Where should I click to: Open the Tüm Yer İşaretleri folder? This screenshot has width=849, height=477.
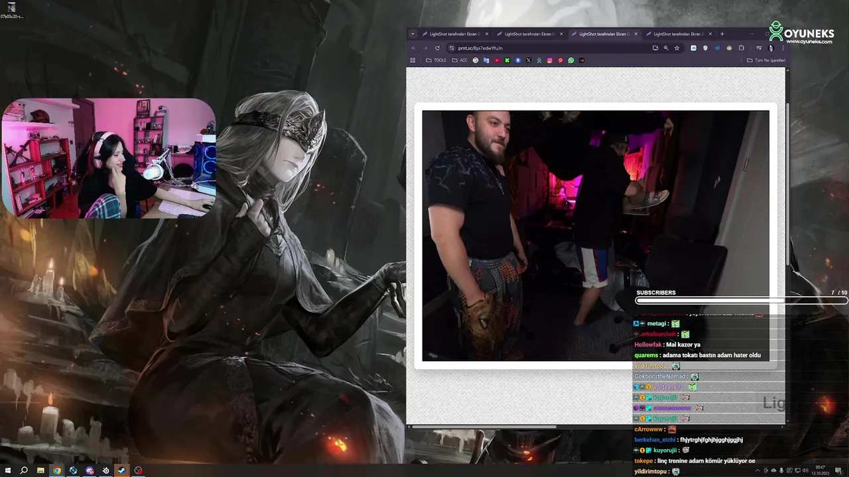(766, 60)
